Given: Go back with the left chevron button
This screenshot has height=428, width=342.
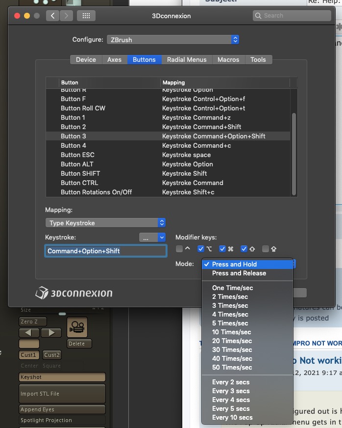Looking at the screenshot, I should click(x=52, y=16).
